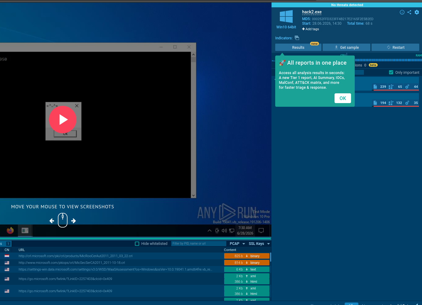Viewport: 422px width, 305px height.
Task: Click Firefox icon in the VM taskbar
Action: [x=10, y=231]
